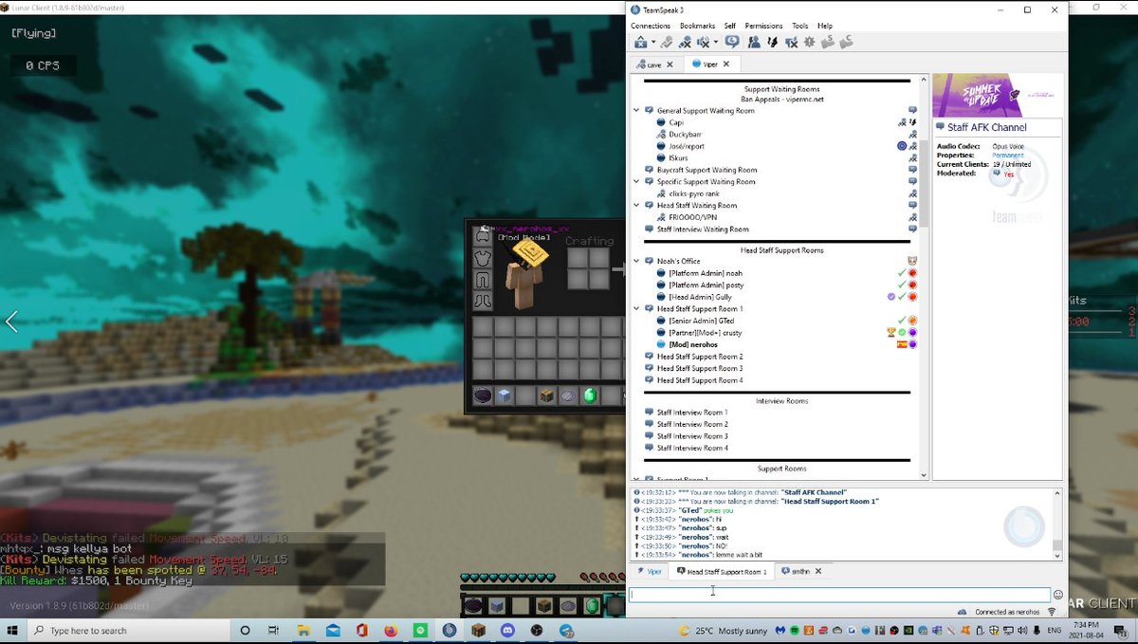The width and height of the screenshot is (1138, 644).
Task: Click the channel tree vertical scrollbar
Action: pos(924,279)
